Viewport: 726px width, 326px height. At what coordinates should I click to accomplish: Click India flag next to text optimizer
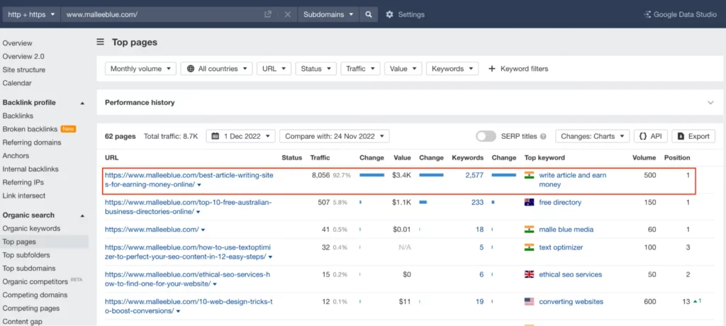click(529, 247)
